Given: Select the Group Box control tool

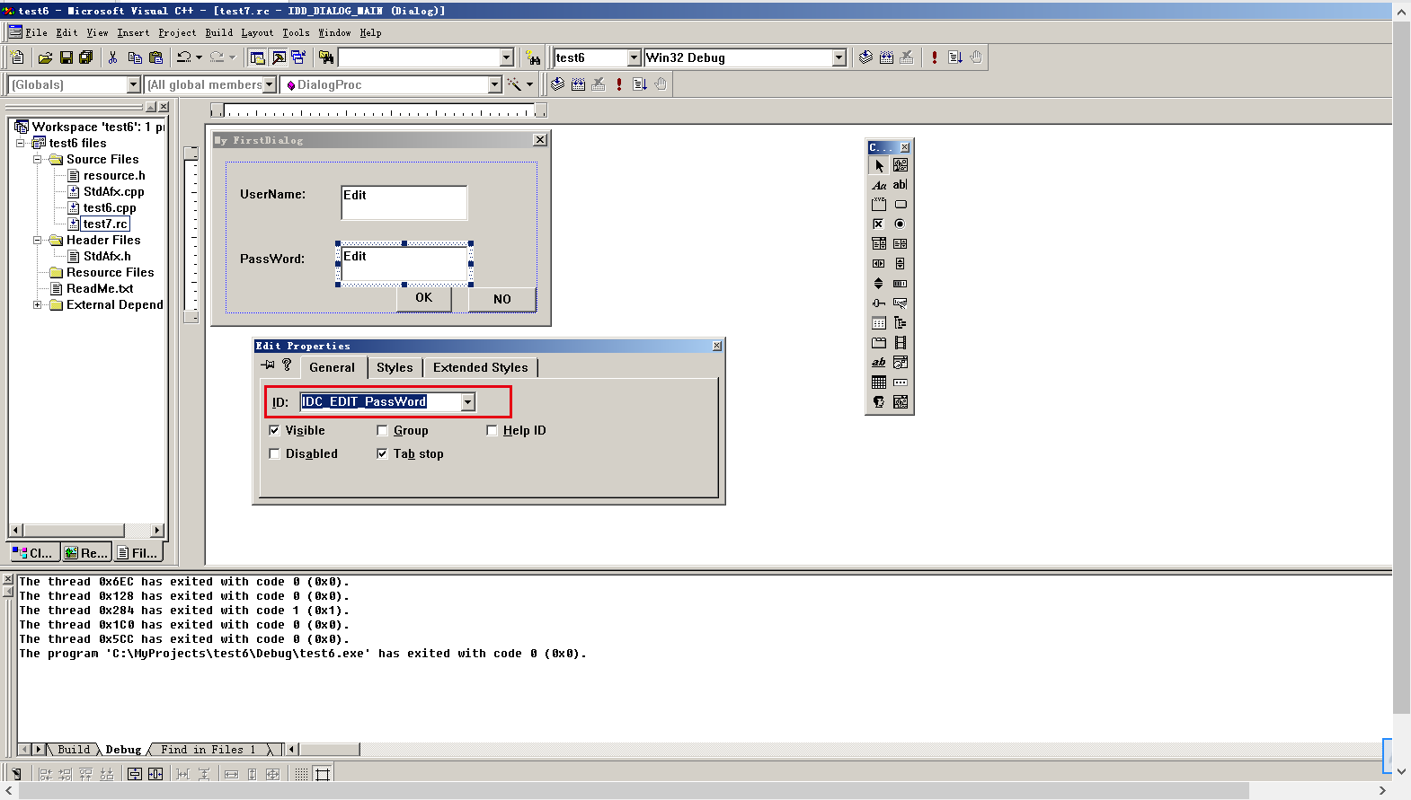Looking at the screenshot, I should click(x=879, y=205).
